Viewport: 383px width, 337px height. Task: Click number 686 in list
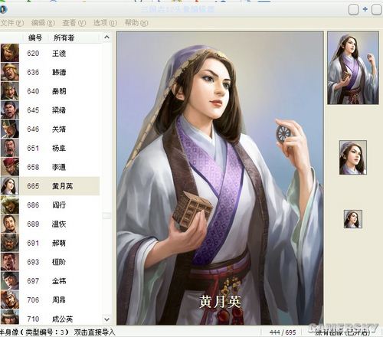coord(33,205)
